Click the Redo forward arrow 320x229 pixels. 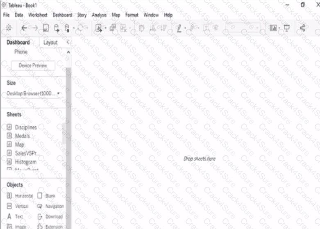[35, 28]
